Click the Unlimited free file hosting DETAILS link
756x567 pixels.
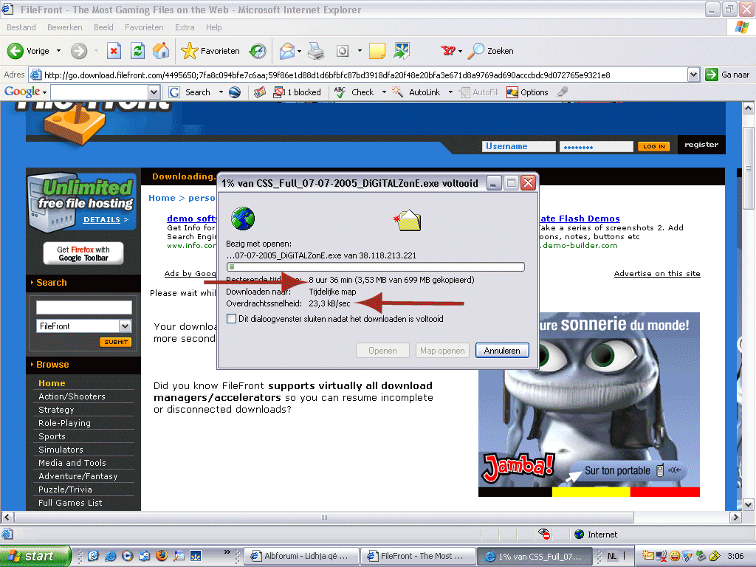[x=106, y=220]
